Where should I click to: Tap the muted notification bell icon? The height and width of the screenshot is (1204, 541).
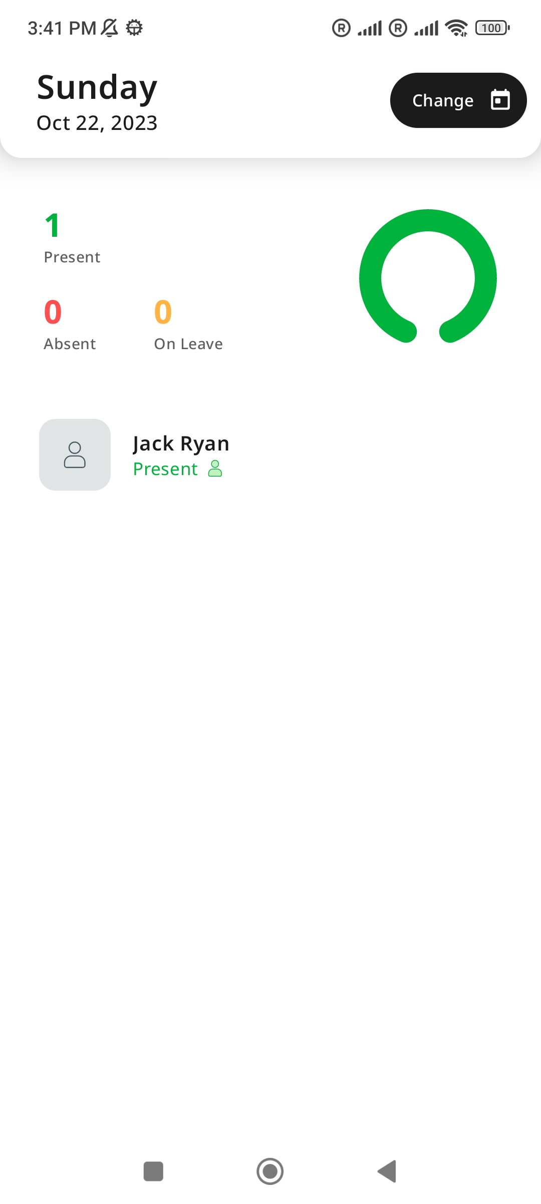[110, 28]
